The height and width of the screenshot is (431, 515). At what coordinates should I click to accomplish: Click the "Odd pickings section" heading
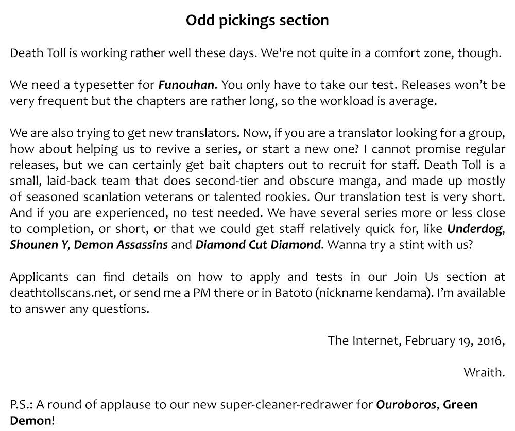tap(257, 21)
